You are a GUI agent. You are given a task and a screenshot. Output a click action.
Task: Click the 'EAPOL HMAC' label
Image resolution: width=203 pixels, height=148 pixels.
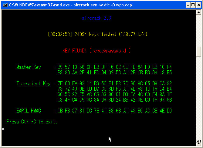(29, 111)
